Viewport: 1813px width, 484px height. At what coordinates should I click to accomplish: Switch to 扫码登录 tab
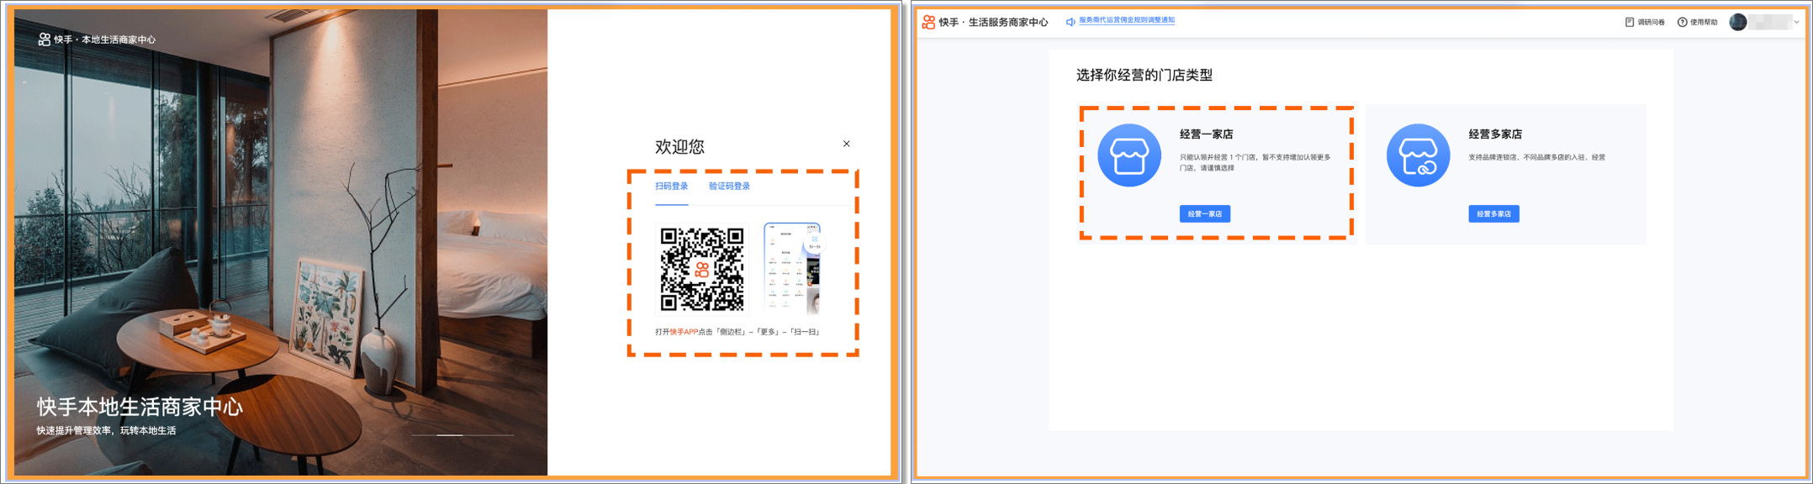[x=671, y=187]
